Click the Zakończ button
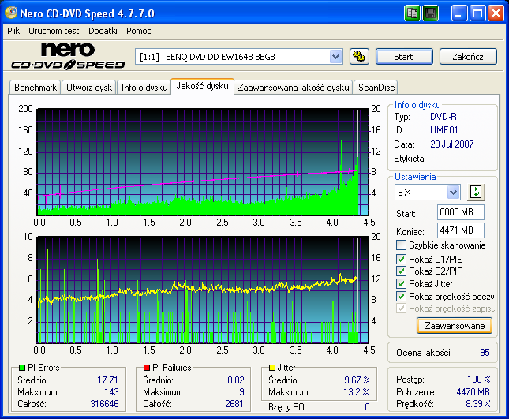 (x=468, y=57)
